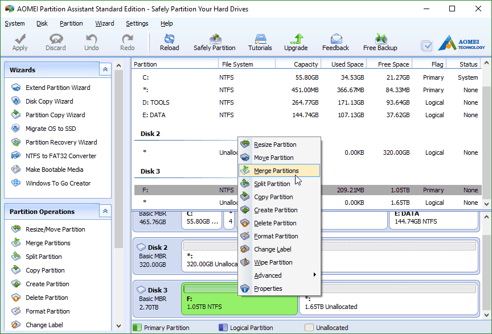Click Split Partition sidebar icon
This screenshot has width=492, height=334.
tap(16, 256)
